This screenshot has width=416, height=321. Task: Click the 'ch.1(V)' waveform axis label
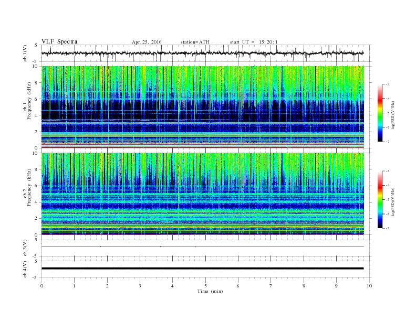(x=25, y=53)
